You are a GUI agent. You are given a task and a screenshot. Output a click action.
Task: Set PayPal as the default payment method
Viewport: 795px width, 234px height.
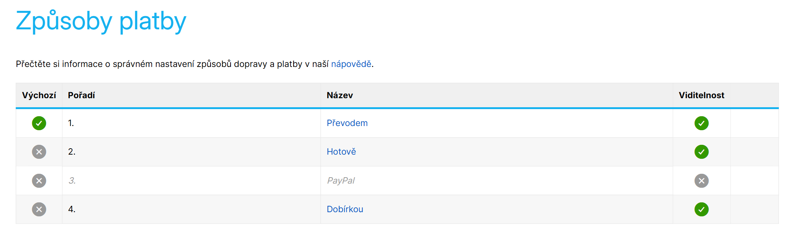[39, 180]
